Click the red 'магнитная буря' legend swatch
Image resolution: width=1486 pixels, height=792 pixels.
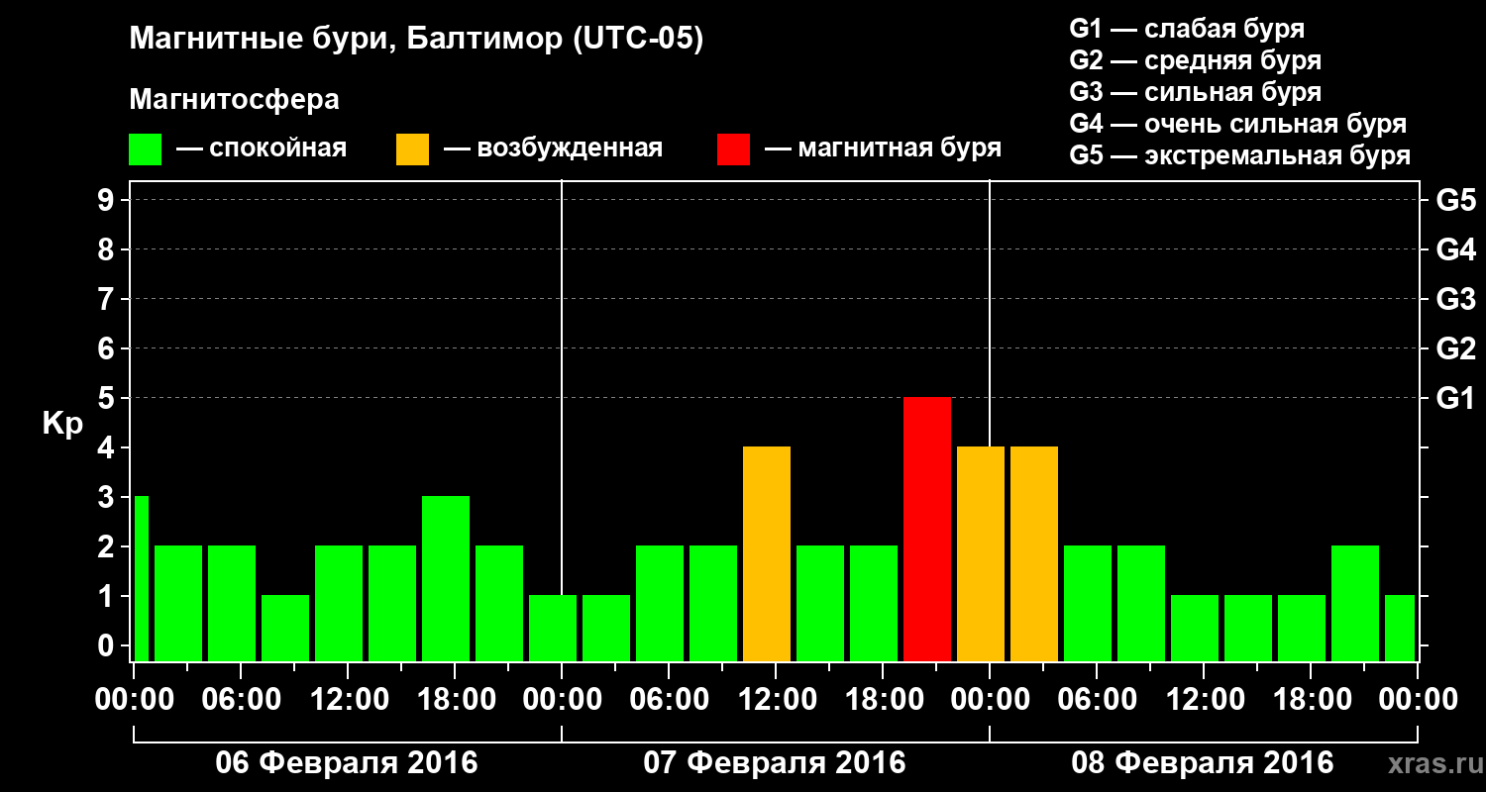(733, 149)
